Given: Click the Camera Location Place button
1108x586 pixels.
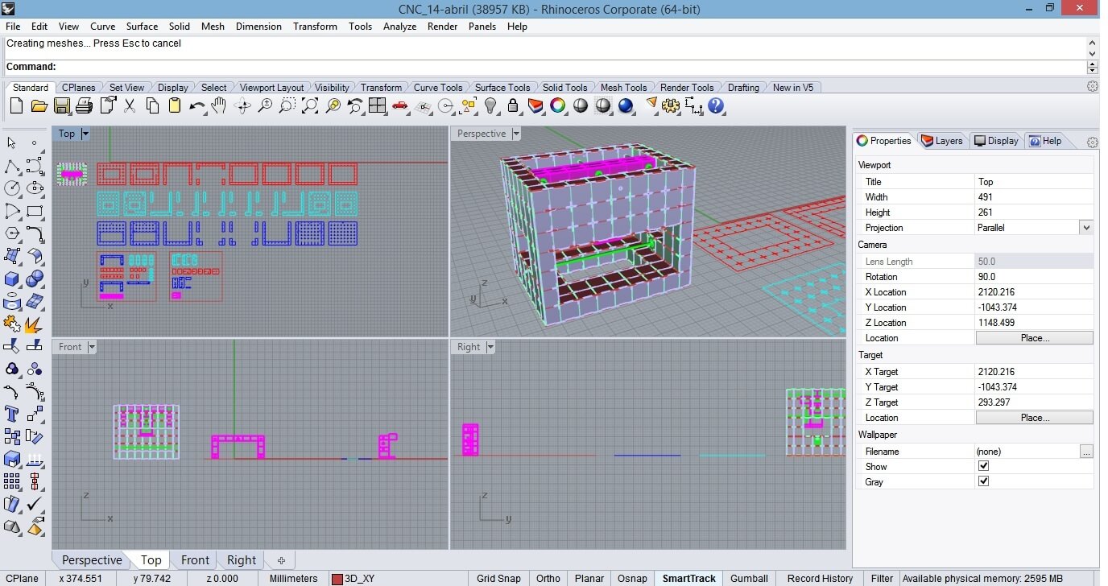Looking at the screenshot, I should point(1035,338).
